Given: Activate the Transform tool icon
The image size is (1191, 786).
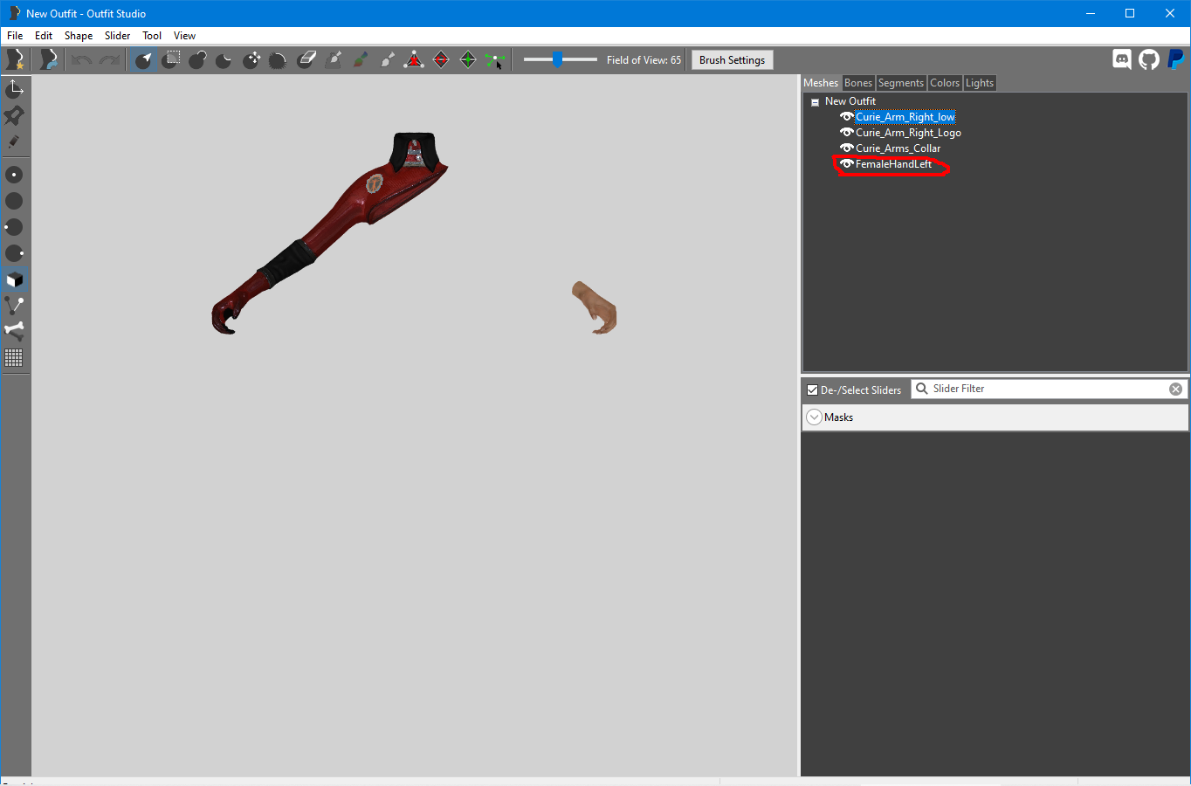Looking at the screenshot, I should (x=15, y=89).
